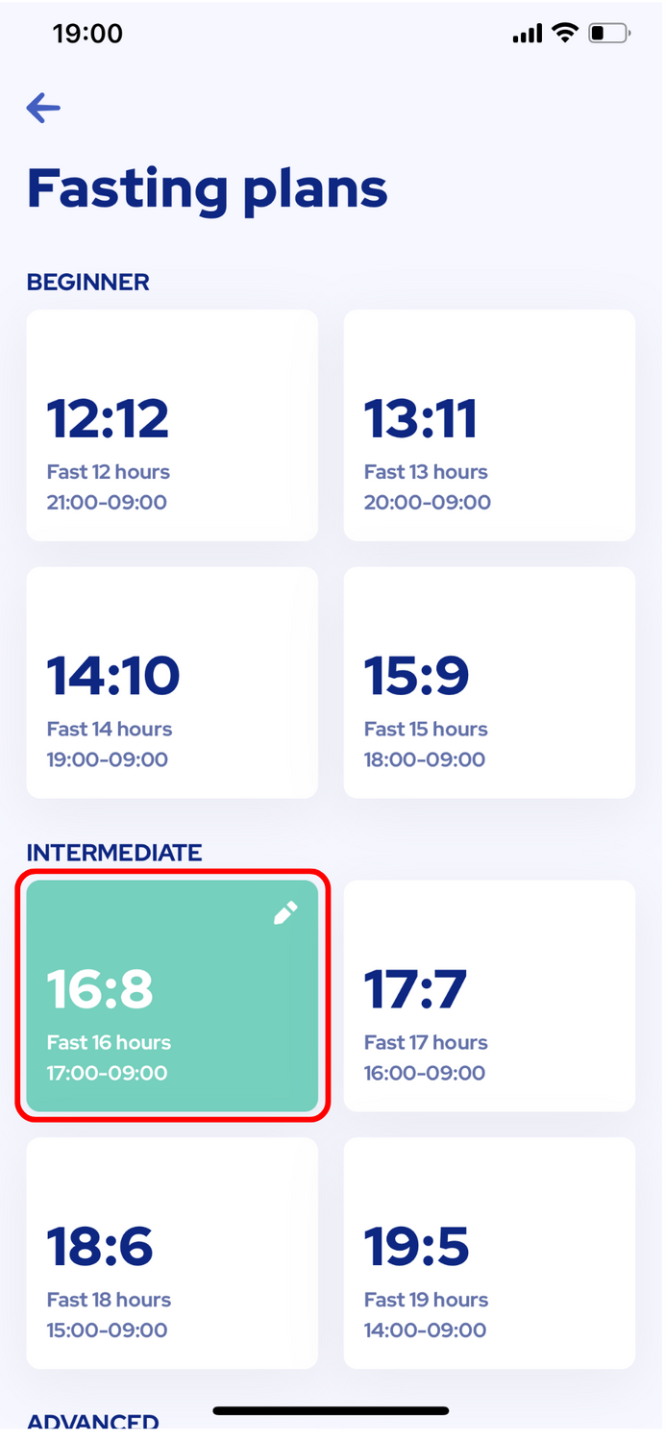Tap the pencil edit icon on 16:8
This screenshot has height=1442, width=665.
coord(285,913)
